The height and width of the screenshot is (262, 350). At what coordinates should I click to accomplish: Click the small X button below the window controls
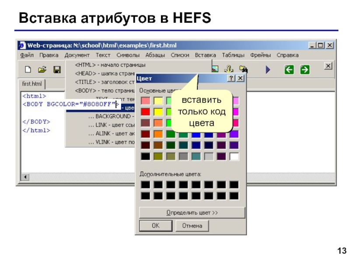pyautogui.click(x=328, y=65)
